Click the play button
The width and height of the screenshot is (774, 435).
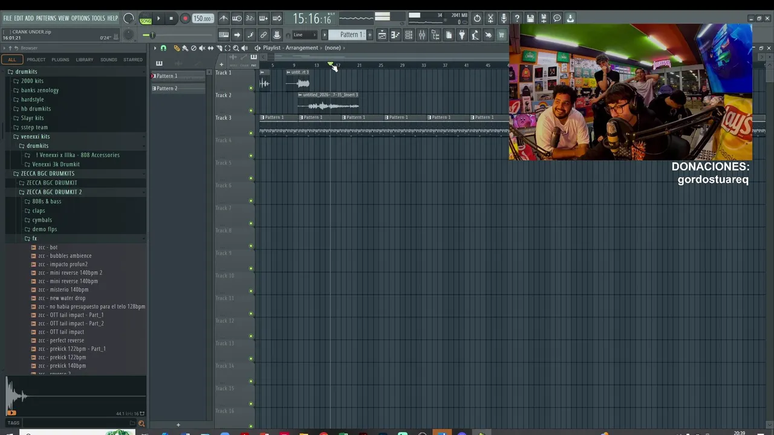tap(158, 19)
